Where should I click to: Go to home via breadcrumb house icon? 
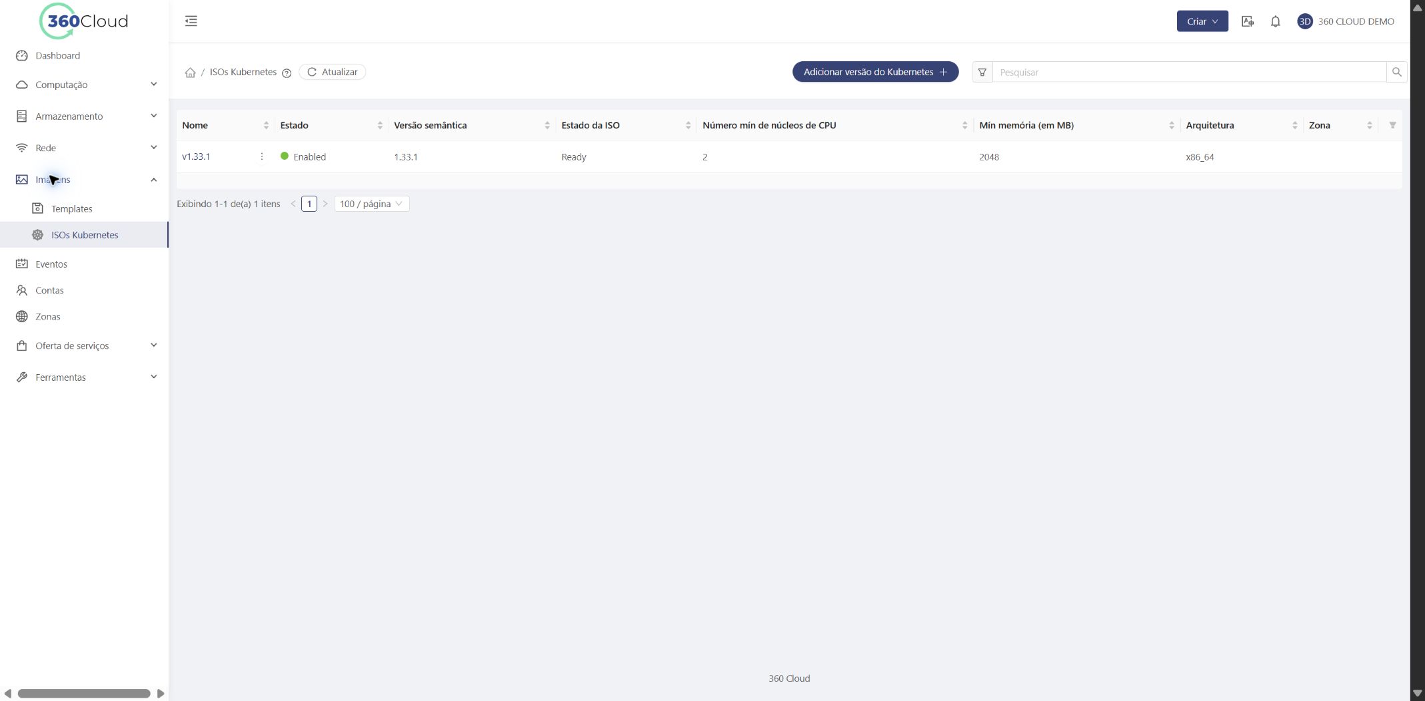[x=190, y=73]
